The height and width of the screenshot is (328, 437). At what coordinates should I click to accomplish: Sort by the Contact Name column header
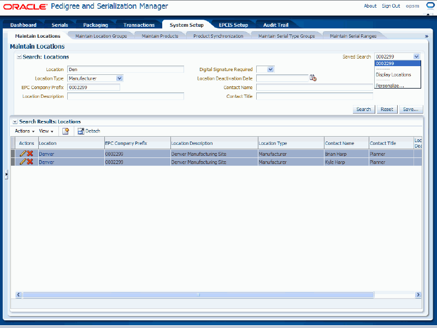(x=346, y=143)
